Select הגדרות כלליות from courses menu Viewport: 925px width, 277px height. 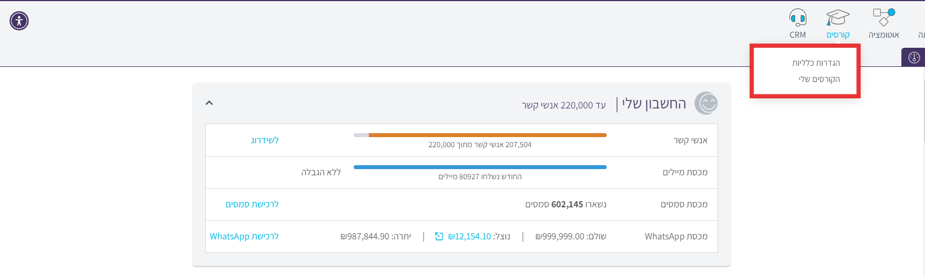816,63
